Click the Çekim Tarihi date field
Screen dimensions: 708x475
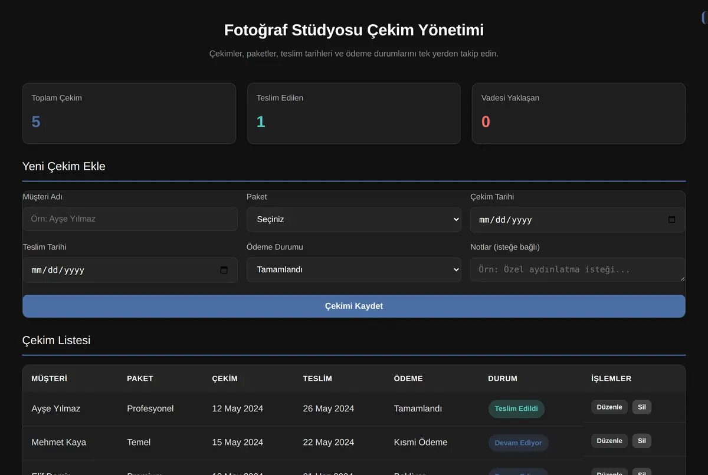point(578,219)
